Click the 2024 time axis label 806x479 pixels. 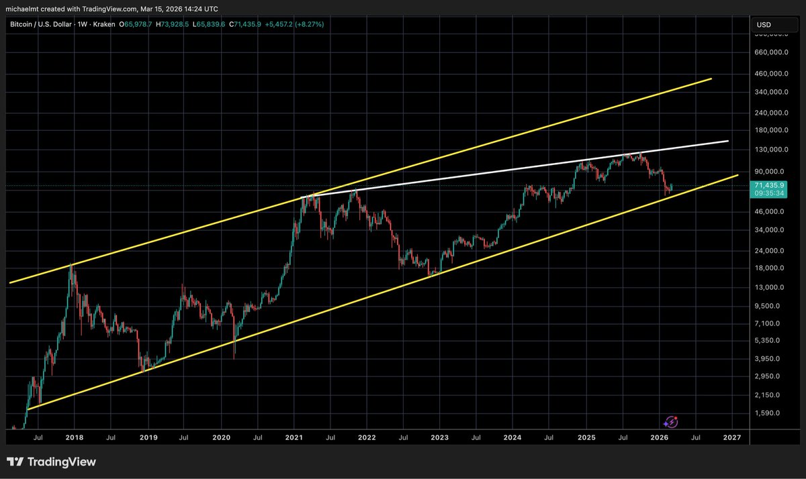512,437
